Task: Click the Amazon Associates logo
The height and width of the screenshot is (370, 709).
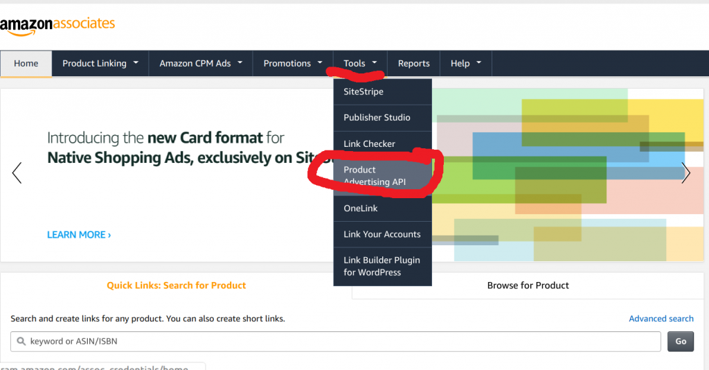Action: [57, 26]
